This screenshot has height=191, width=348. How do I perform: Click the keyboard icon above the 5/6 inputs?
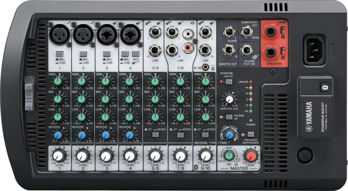click(148, 23)
